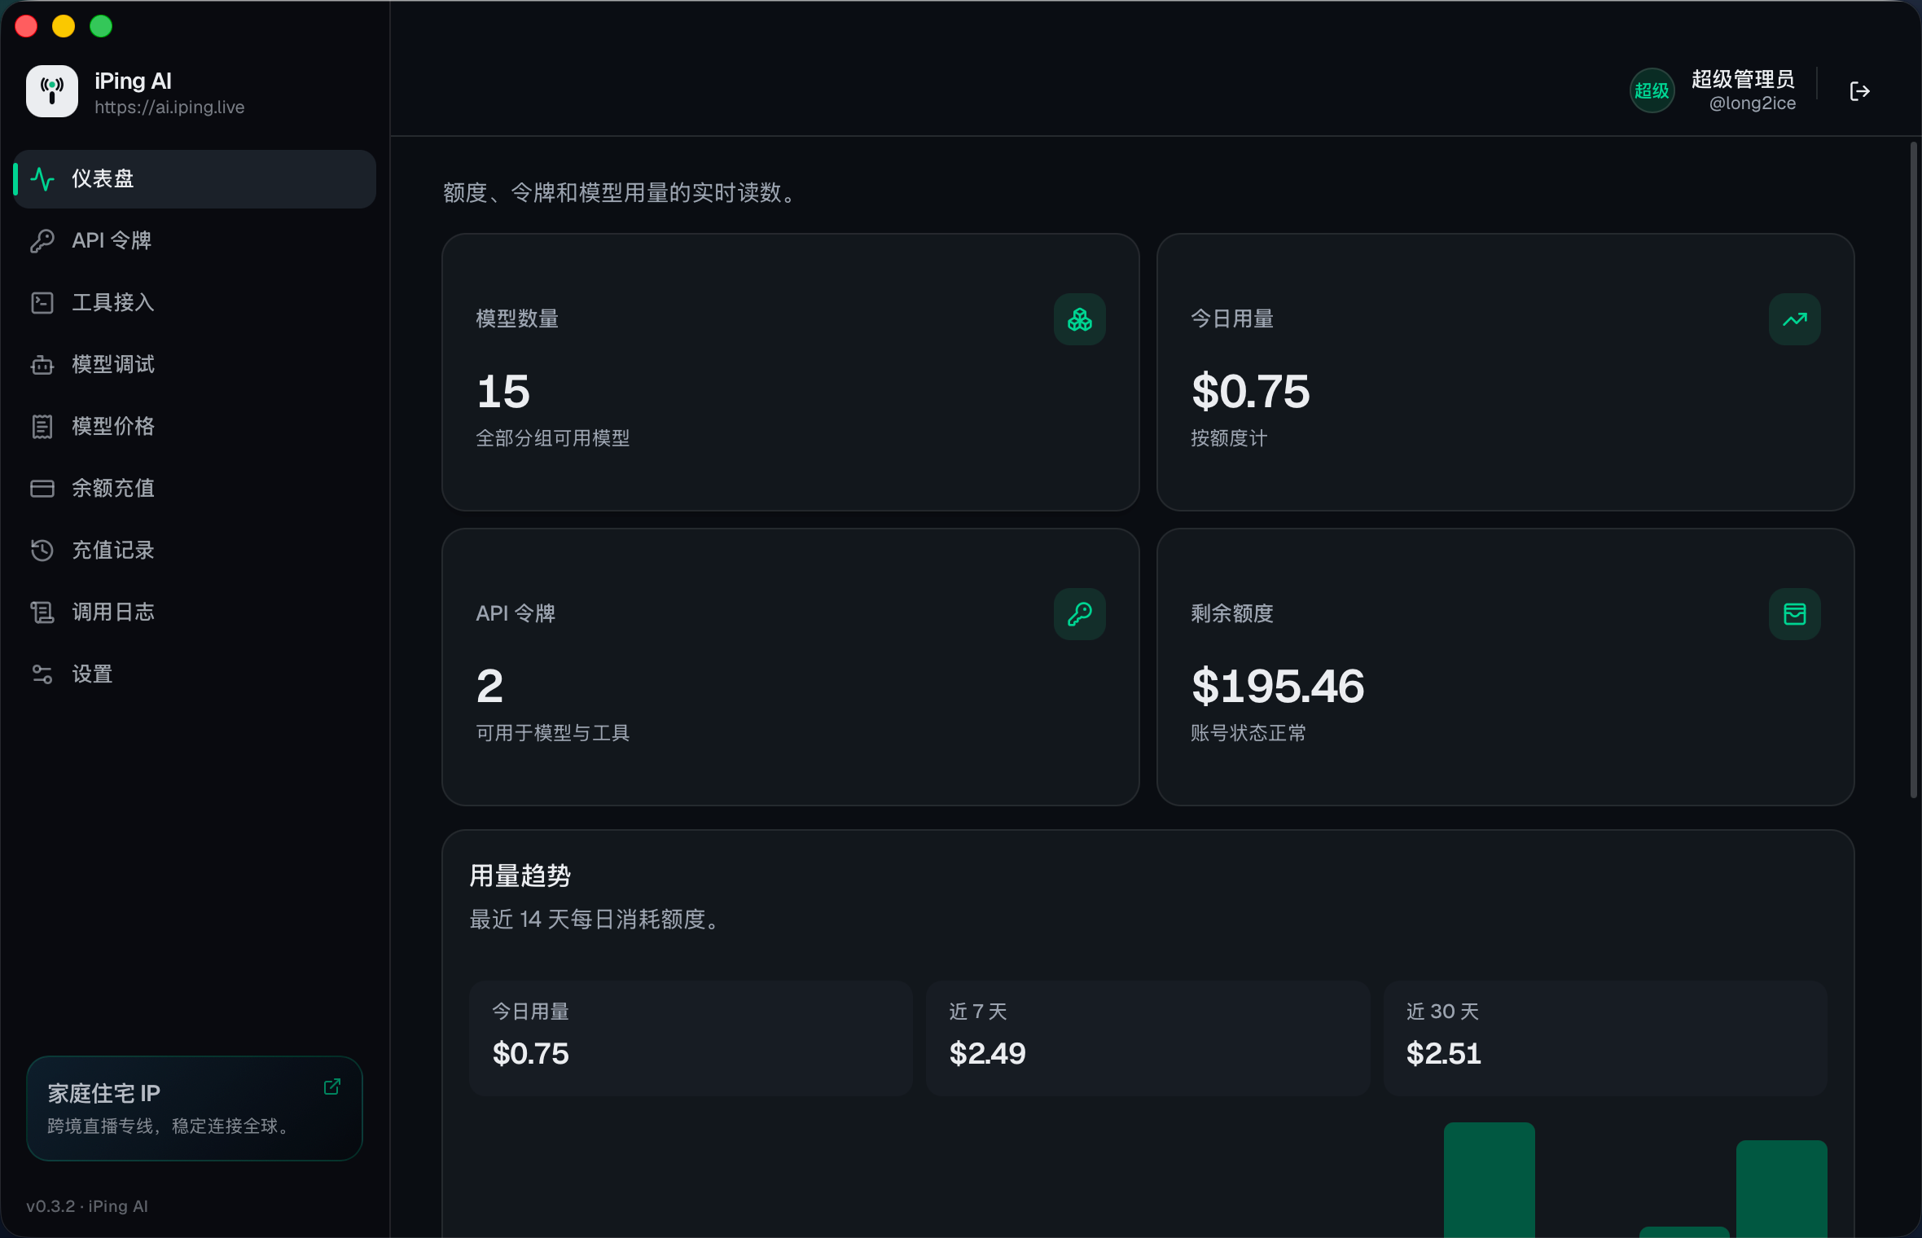This screenshot has width=1922, height=1238.
Task: Navigate to 模型价格 page
Action: click(x=195, y=427)
